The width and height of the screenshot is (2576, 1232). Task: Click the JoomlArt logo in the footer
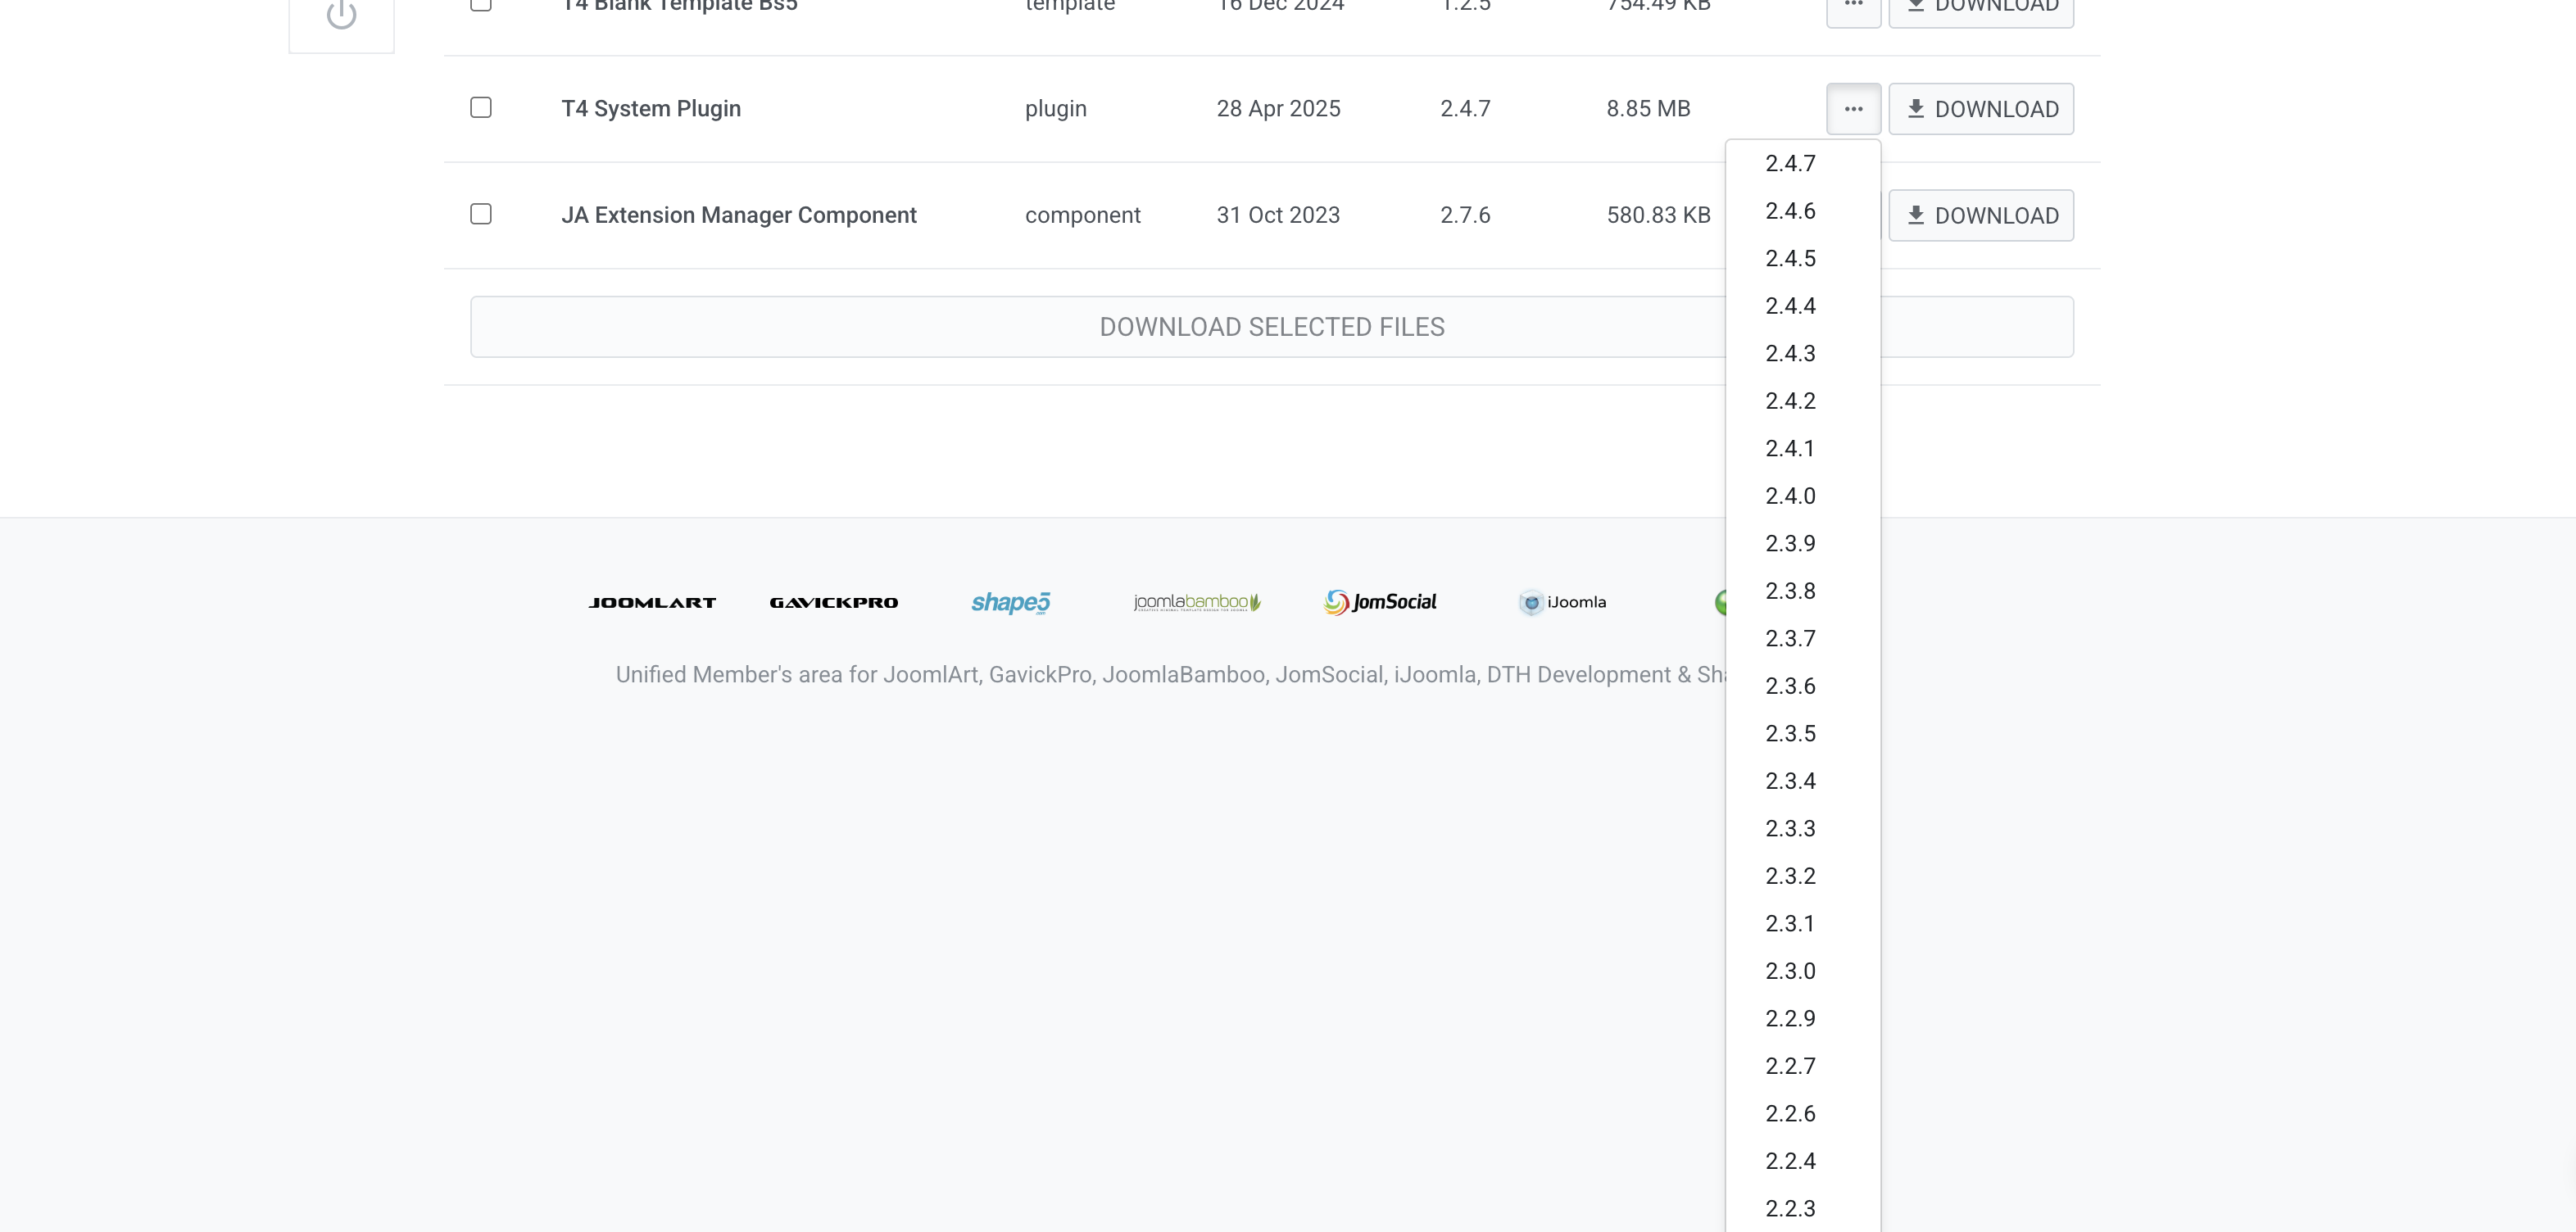[x=652, y=602]
